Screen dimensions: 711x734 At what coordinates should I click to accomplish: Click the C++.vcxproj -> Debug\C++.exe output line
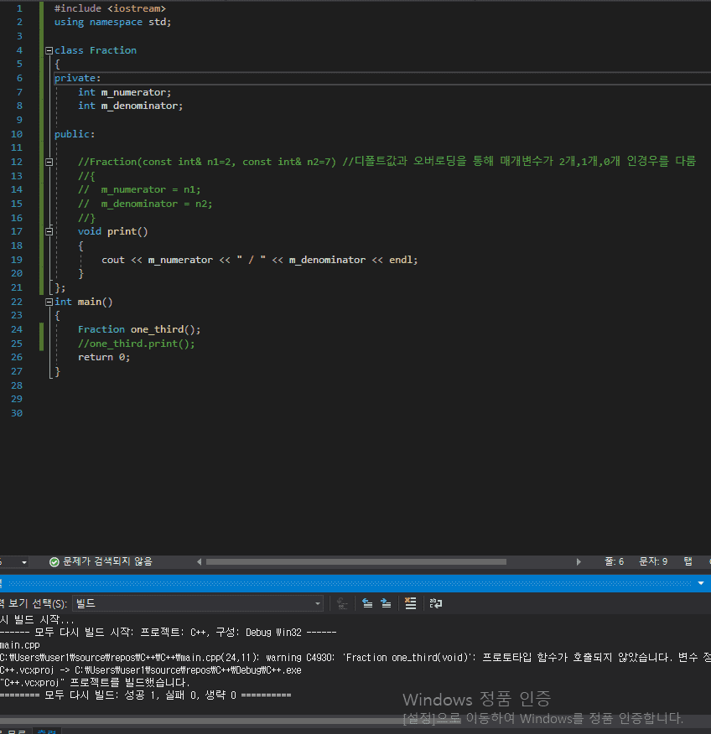point(151,670)
